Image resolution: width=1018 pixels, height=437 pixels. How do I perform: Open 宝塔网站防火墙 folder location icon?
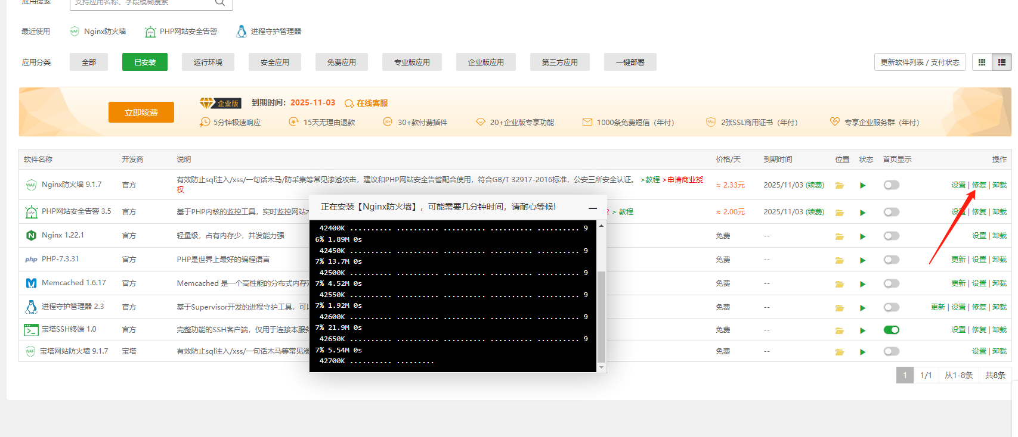839,352
